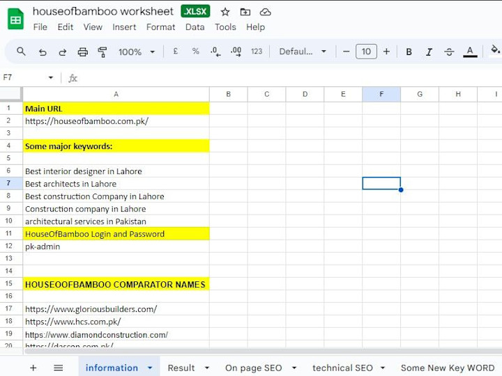The image size is (502, 376).
Task: Open the Format menu
Action: (161, 27)
